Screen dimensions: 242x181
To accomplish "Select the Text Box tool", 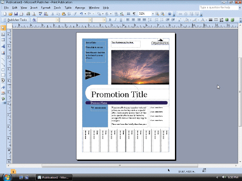I will point(3,34).
